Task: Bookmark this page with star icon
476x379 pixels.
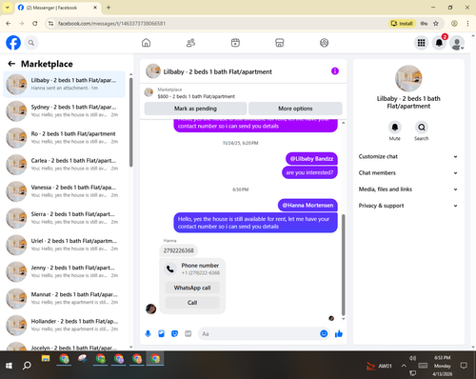Action: coord(436,23)
